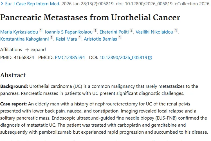Expand the journal citation chevron
This screenshot has width=211, height=141.
click(2, 4)
